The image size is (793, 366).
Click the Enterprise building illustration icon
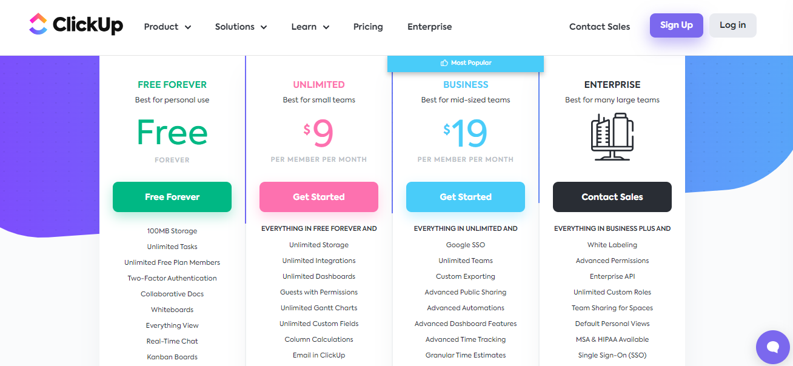coord(612,136)
